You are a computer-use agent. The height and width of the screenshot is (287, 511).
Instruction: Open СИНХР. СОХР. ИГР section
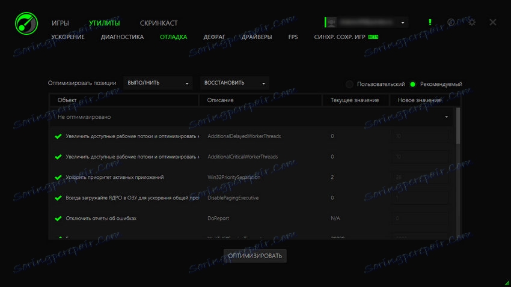pyautogui.click(x=340, y=37)
